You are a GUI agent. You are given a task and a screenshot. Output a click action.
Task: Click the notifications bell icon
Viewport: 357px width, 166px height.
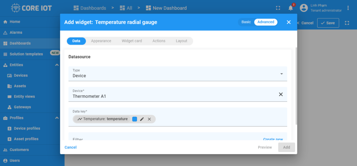click(x=290, y=8)
